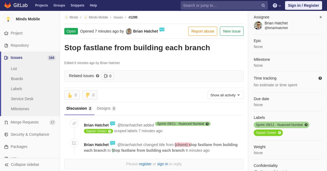Click the search magnifier icon

[263, 5]
